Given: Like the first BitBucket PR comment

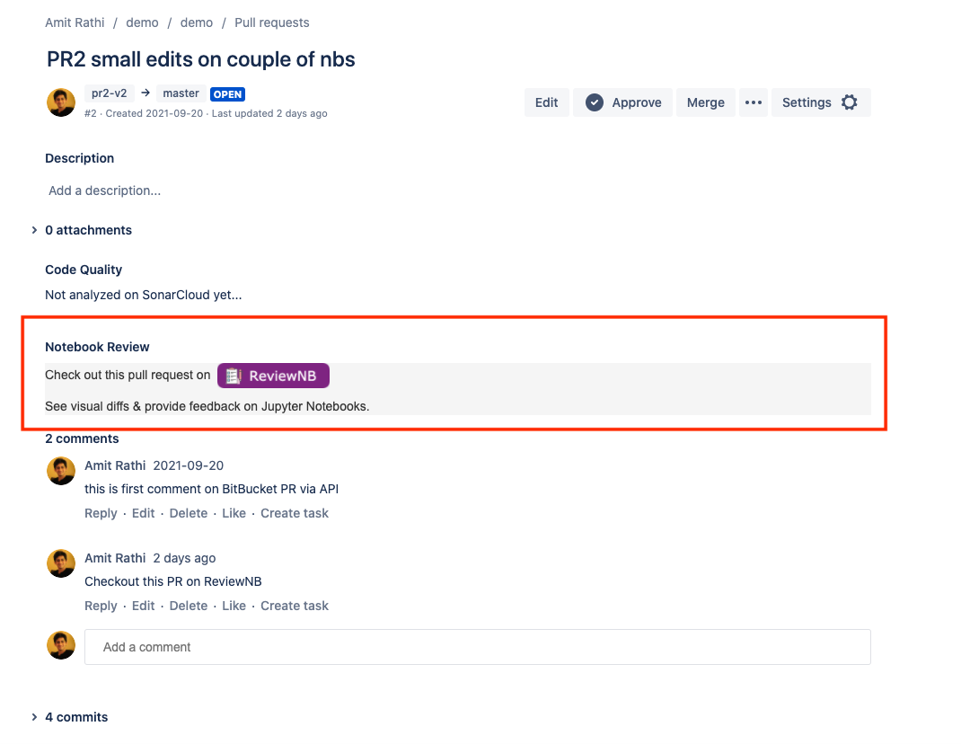Looking at the screenshot, I should [x=234, y=513].
